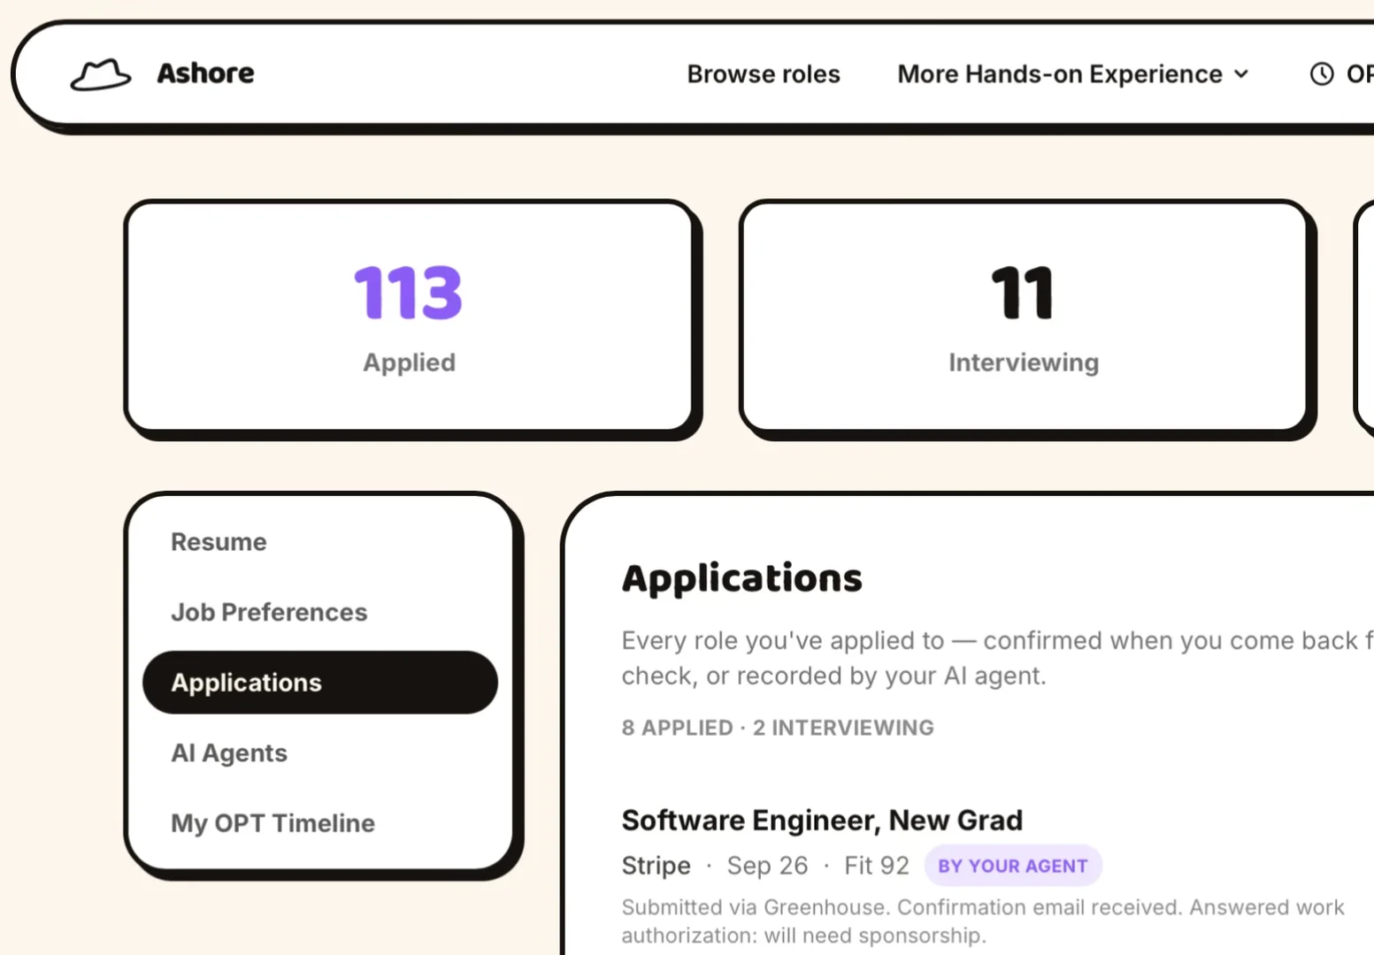This screenshot has height=955, width=1374.
Task: Click the clock icon in the navbar
Action: click(1322, 74)
